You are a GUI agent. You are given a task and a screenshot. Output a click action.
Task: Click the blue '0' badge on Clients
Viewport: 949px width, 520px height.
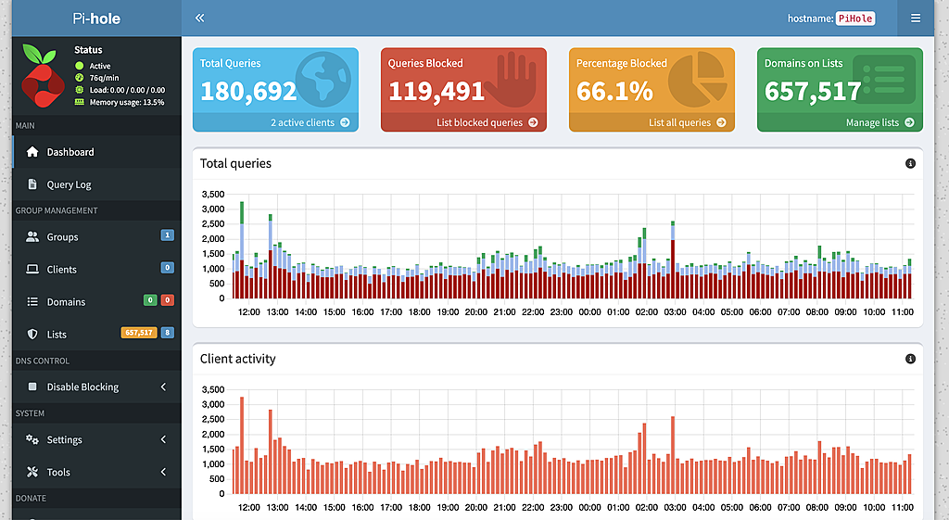pyautogui.click(x=168, y=267)
